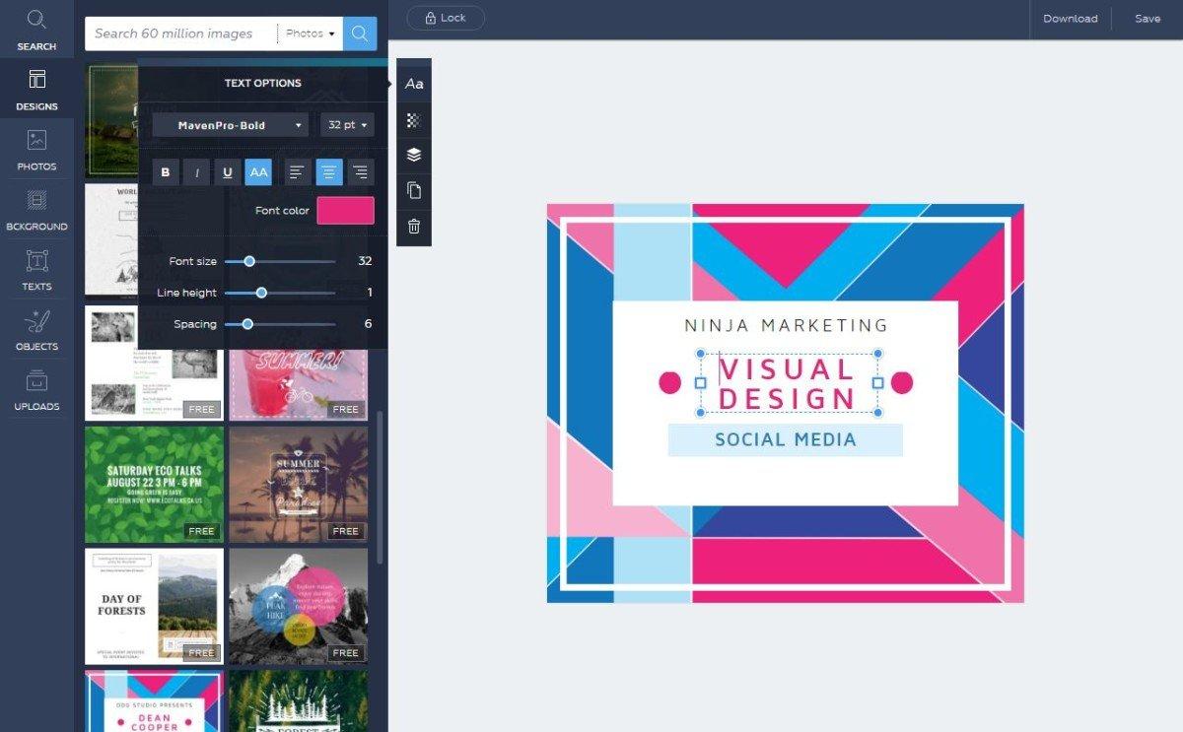Select the mountain Peak Hike template
Viewport: 1183px width, 732px height.
point(299,607)
